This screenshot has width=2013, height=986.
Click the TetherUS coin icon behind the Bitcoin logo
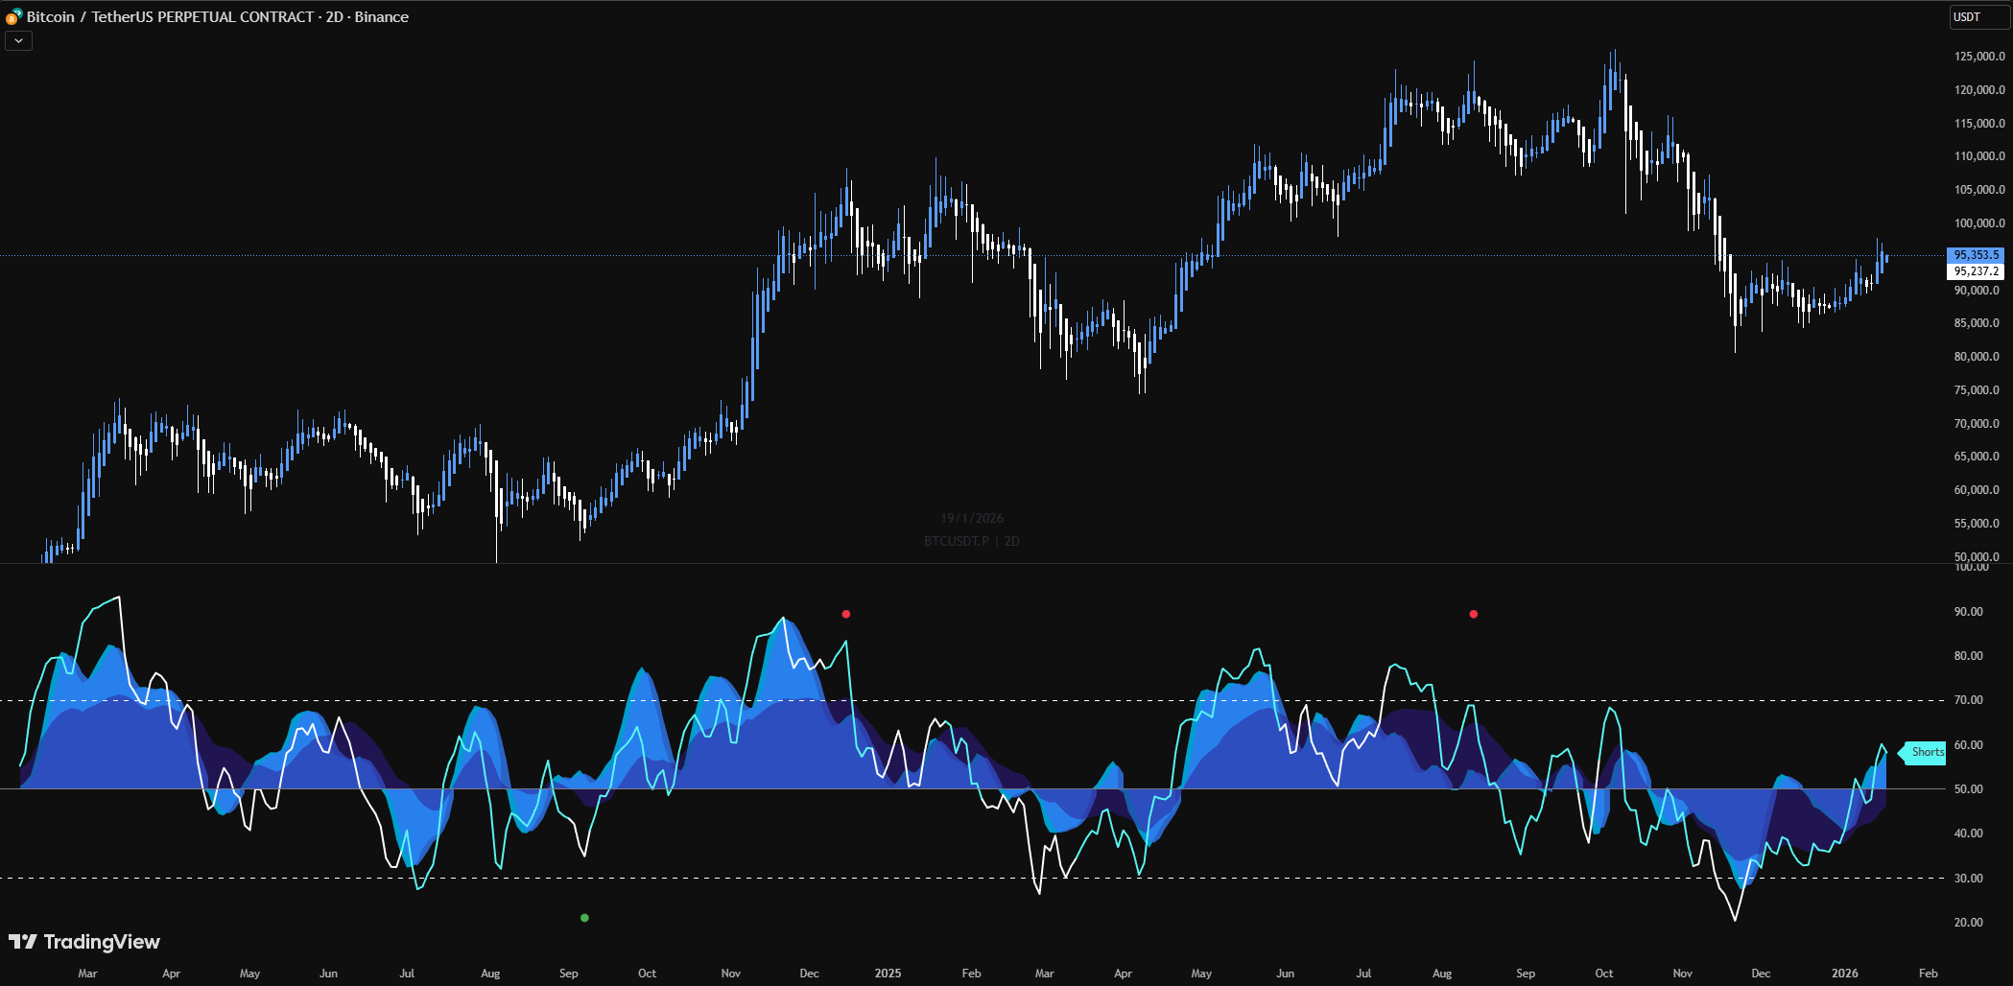[x=18, y=12]
